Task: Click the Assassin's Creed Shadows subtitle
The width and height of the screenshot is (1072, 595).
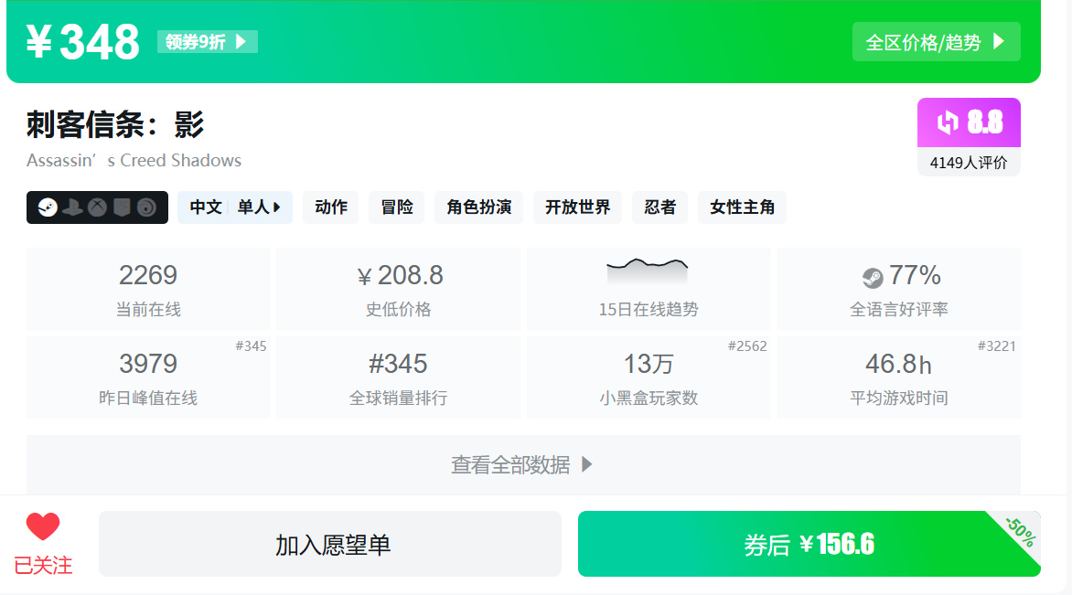Action: point(134,161)
